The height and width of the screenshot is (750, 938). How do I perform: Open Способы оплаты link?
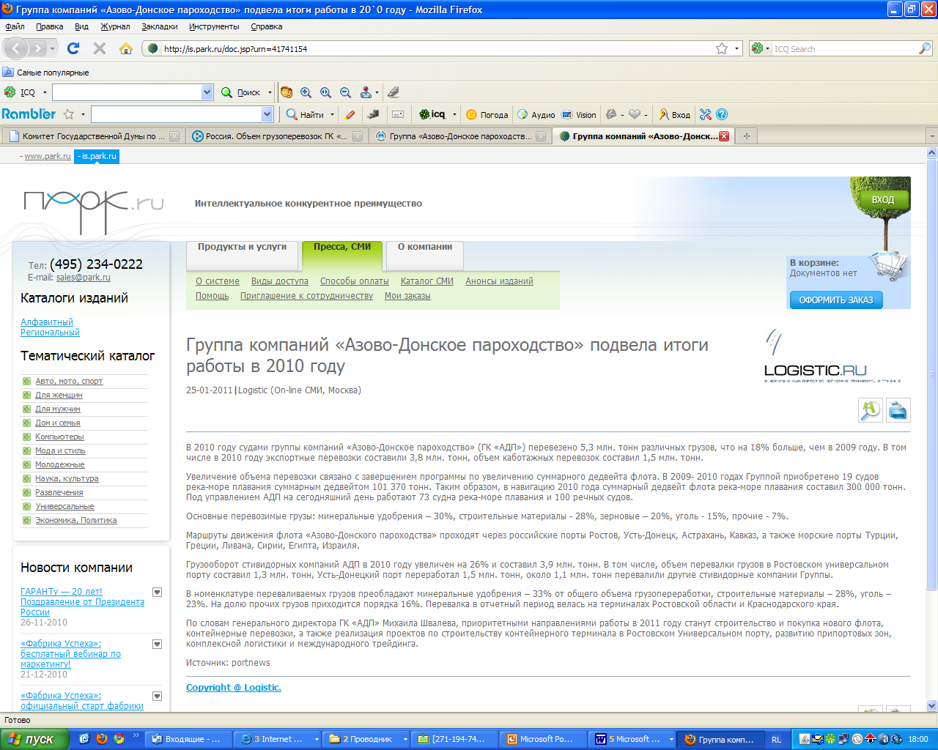355,281
